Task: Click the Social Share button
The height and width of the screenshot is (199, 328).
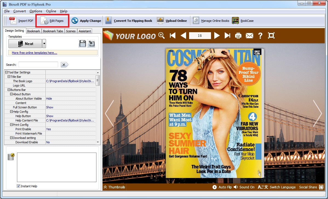Action: click(311, 187)
